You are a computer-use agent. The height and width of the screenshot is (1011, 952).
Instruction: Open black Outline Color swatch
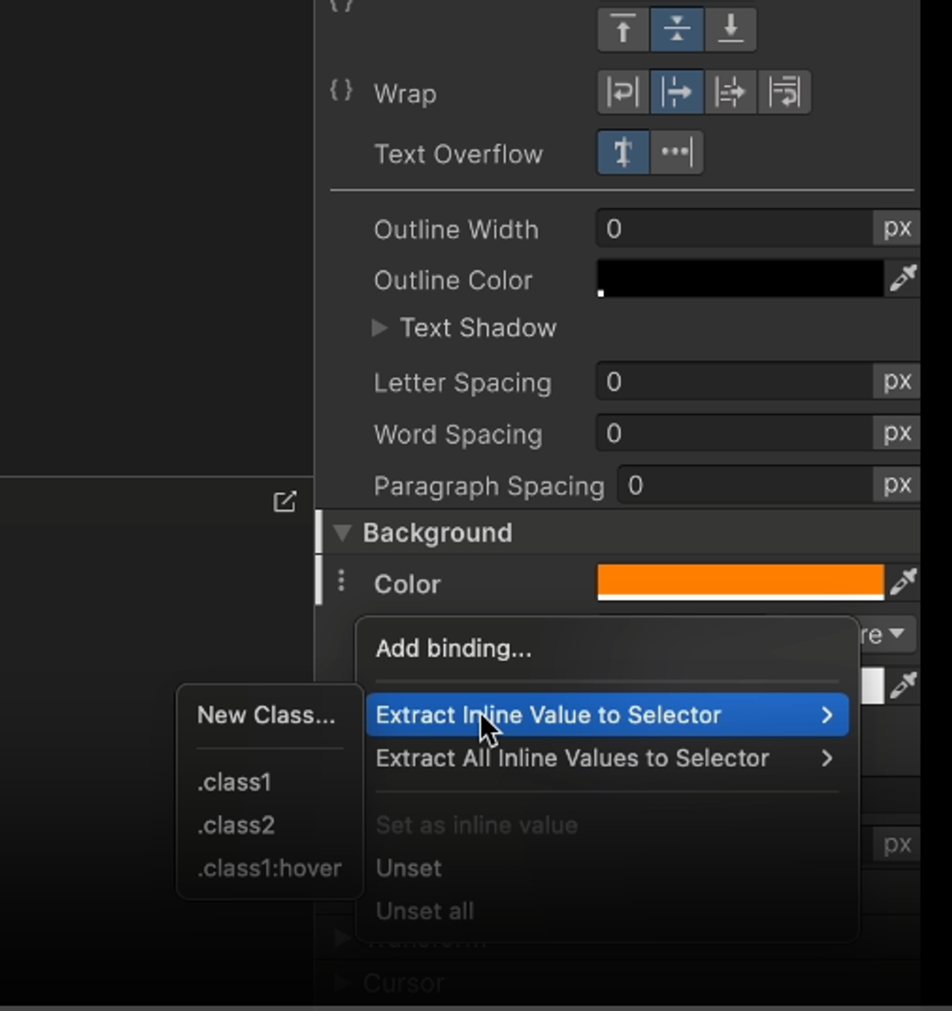click(x=741, y=278)
